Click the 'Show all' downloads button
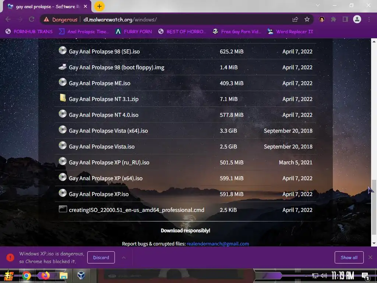 [349, 258]
